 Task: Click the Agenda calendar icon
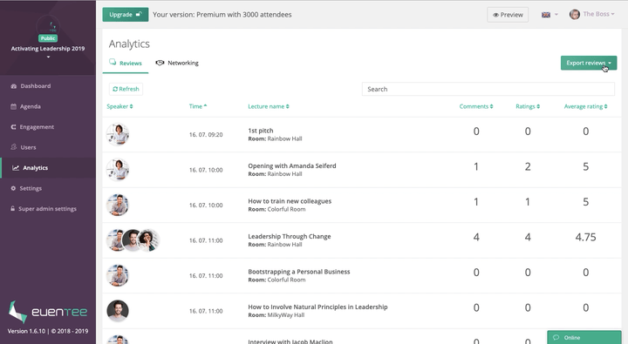point(13,106)
